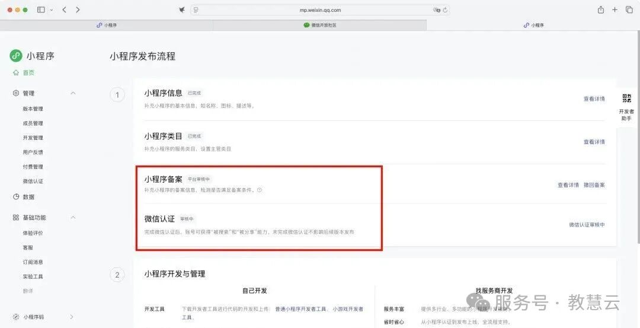640x328 pixels.
Task: Show the tab overview icon
Action: (x=629, y=10)
